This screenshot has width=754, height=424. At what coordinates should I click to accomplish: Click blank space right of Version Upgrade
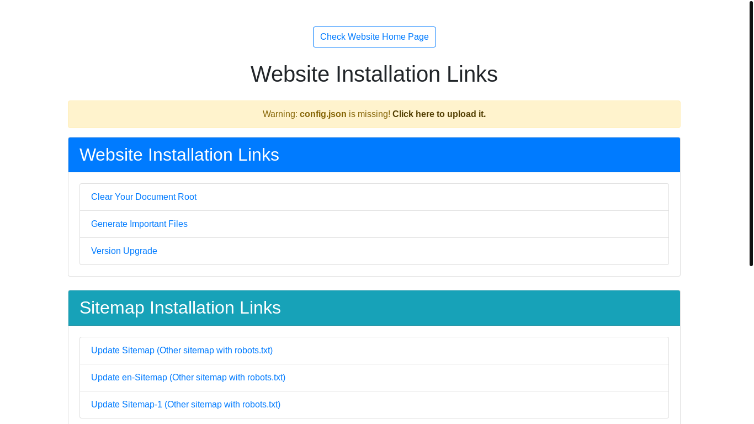[414, 251]
